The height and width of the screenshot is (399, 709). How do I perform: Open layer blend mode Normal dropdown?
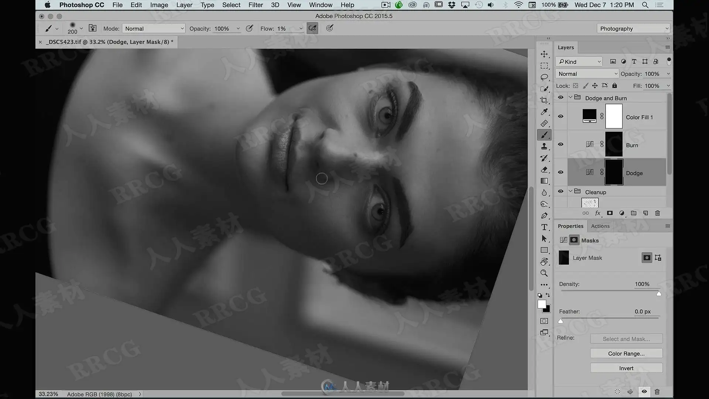pyautogui.click(x=587, y=74)
